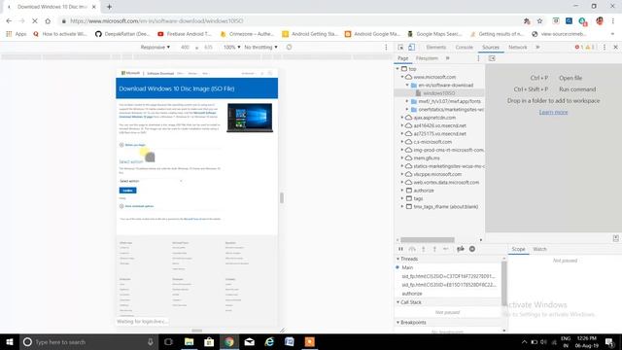Open a new browser tab
Image resolution: width=622 pixels, height=350 pixels.
(x=109, y=7)
